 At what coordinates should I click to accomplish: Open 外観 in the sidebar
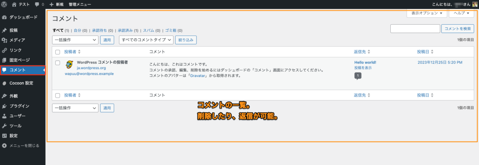coord(23,96)
